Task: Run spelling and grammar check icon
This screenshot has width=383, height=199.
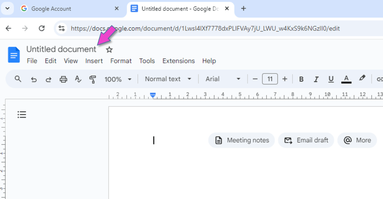Action: (x=78, y=79)
